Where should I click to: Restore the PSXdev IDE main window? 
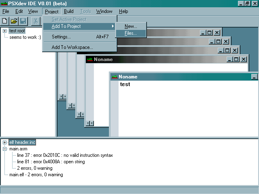click(247, 4)
